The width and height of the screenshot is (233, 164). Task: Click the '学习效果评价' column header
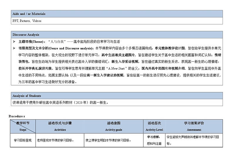click(x=194, y=123)
